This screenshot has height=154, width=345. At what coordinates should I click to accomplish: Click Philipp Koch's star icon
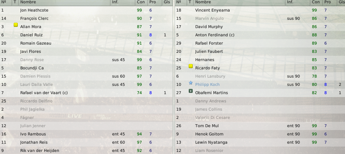point(191,83)
